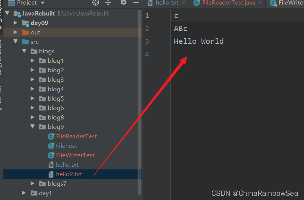The image size is (304, 200).
Task: Select hello2.txt in the project tree
Action: [69, 174]
